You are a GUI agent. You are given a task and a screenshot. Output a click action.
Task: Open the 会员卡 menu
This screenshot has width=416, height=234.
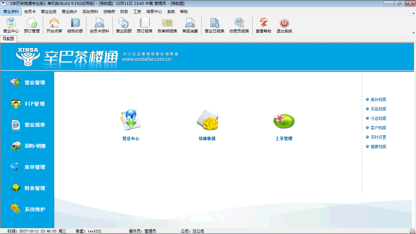(30, 11)
